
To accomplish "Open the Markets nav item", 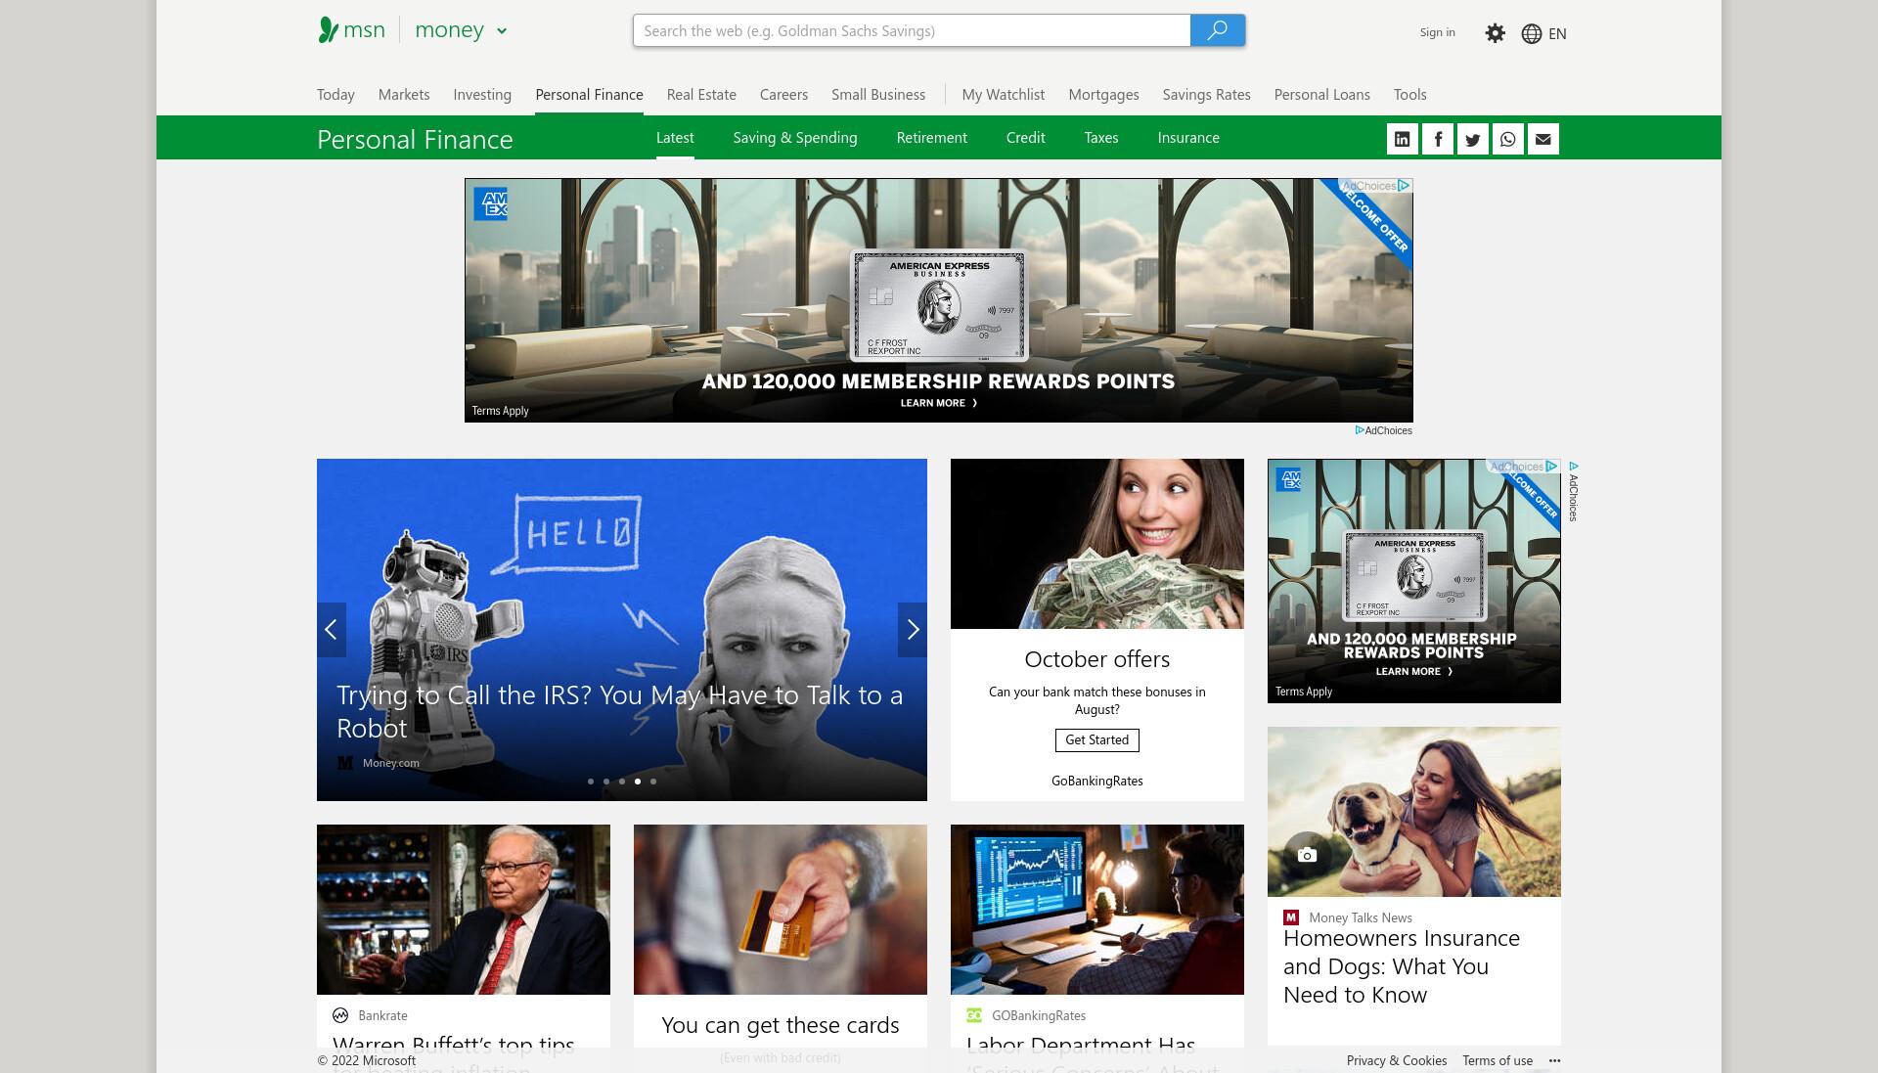I will pos(404,95).
